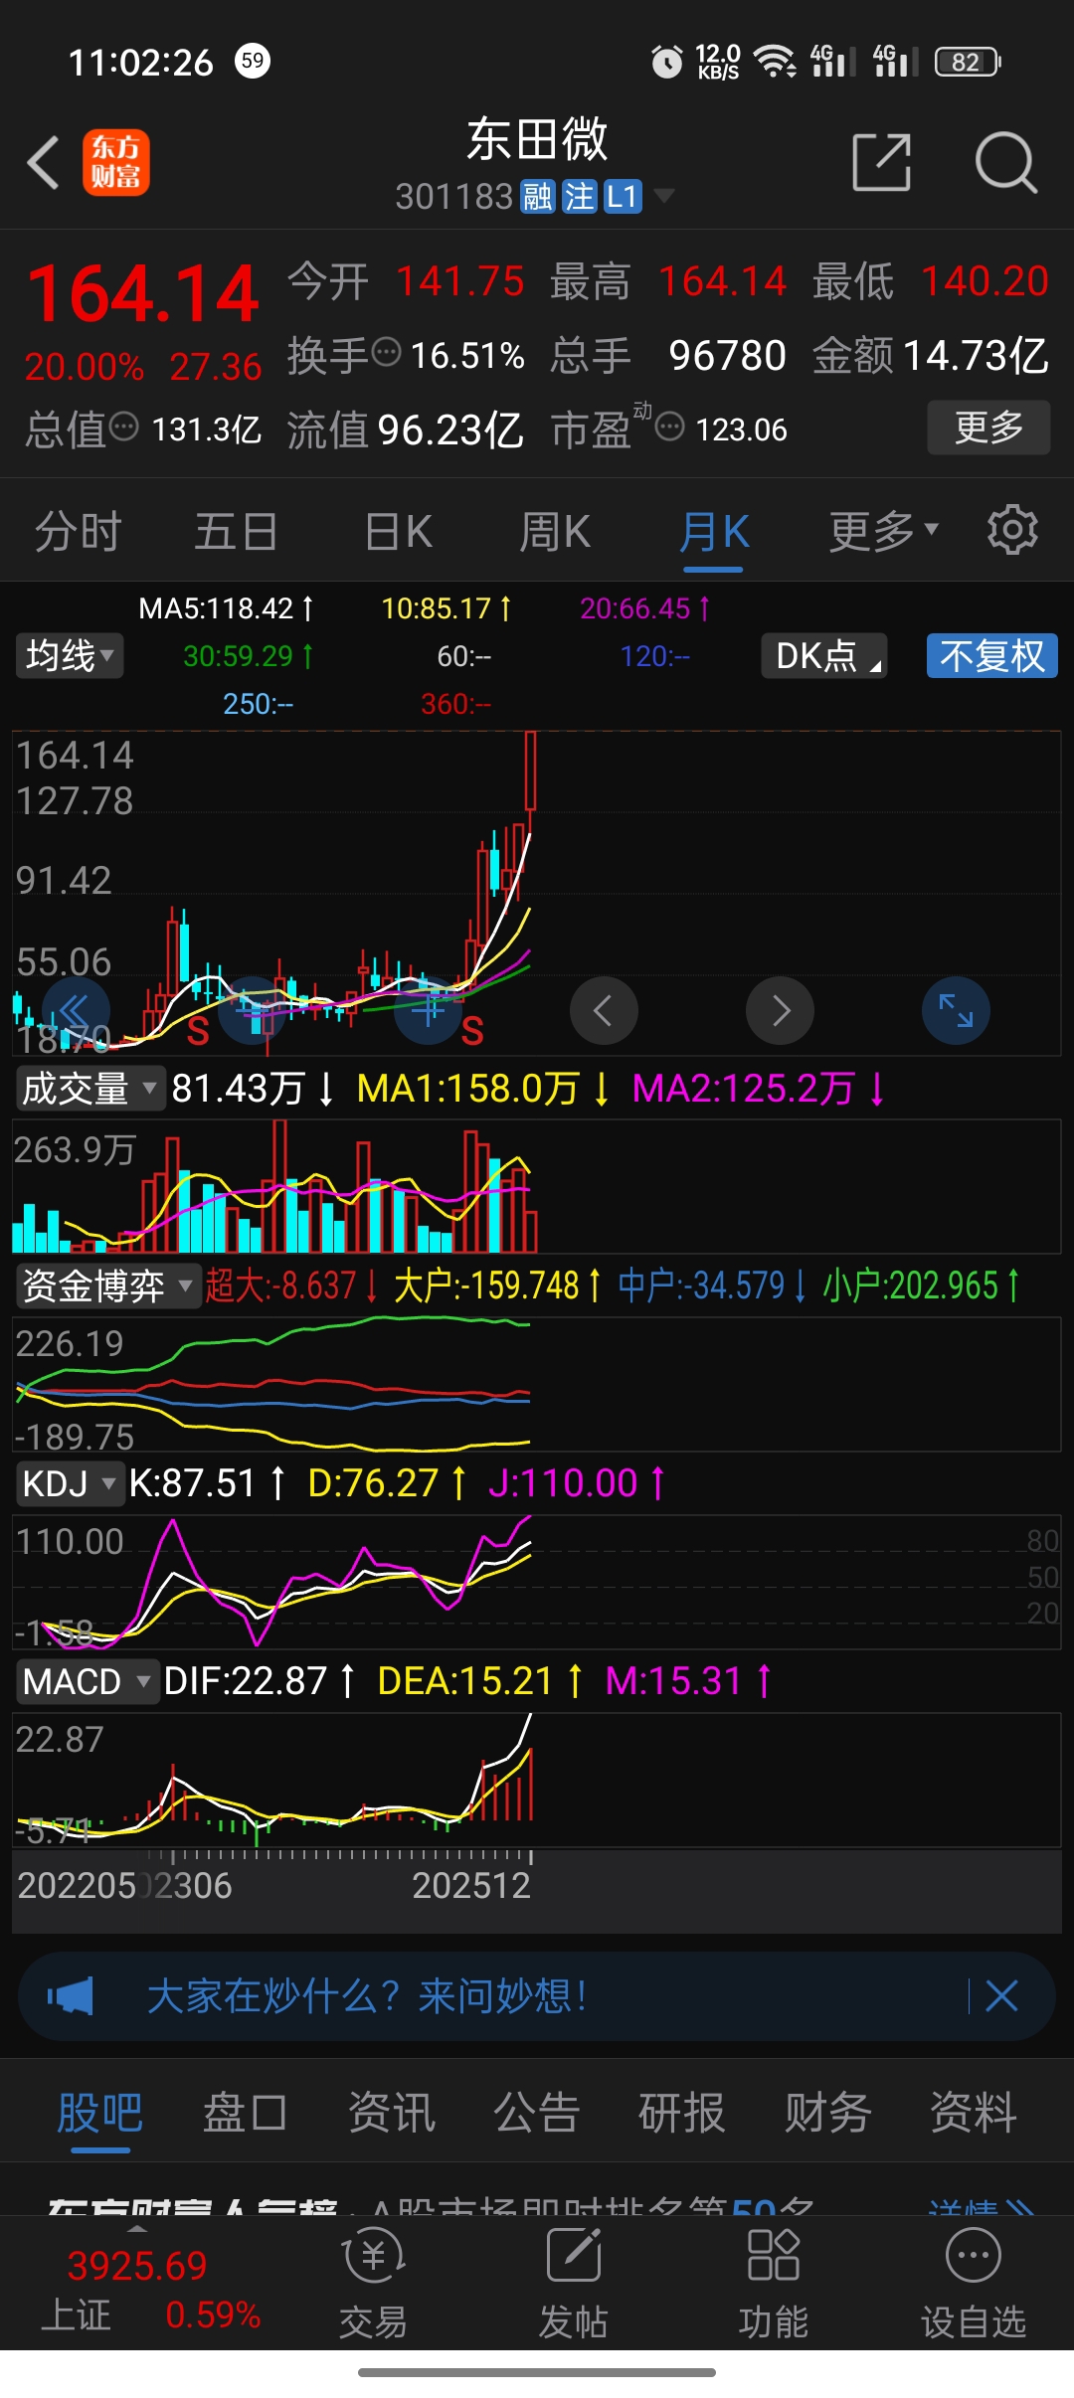Viewport: 1074px width, 2398px height.
Task: Toggle DK点 signal option
Action: click(x=824, y=656)
